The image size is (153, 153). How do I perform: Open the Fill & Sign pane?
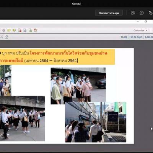pos(136,37)
